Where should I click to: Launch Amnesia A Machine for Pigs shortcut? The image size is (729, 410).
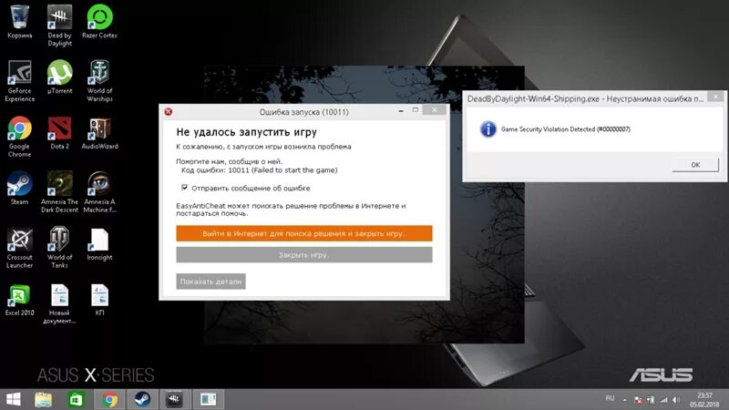pyautogui.click(x=99, y=191)
